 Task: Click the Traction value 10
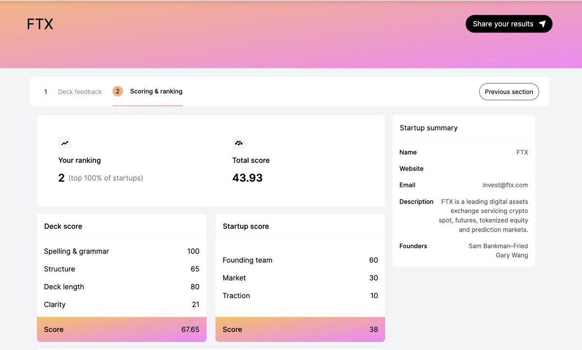374,296
